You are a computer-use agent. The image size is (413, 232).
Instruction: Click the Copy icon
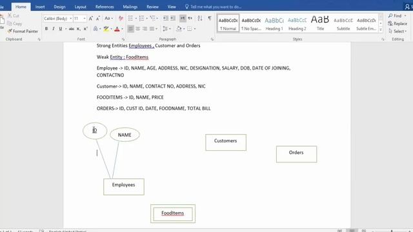tap(10, 24)
